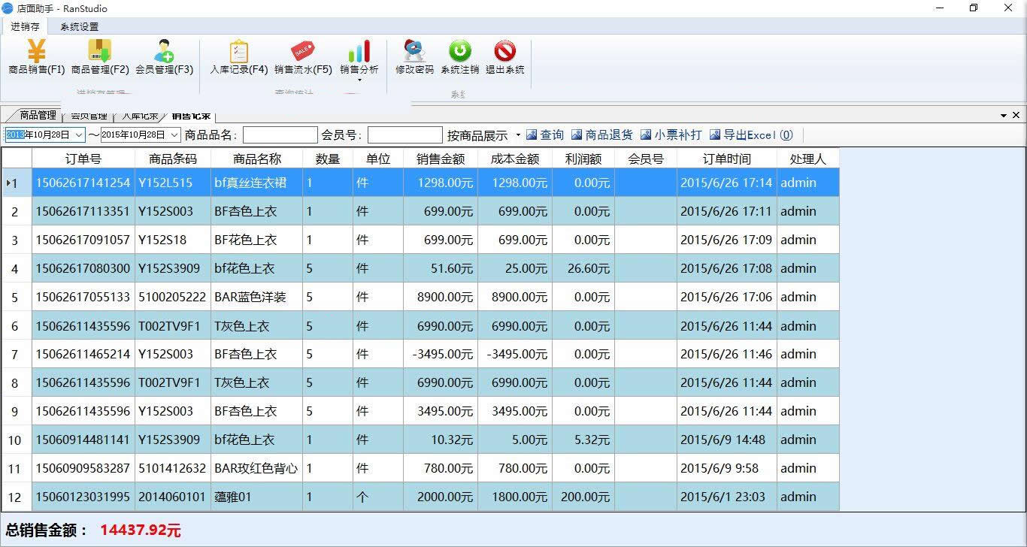This screenshot has width=1027, height=547.
Task: Click product name BAR蓝色洋装
Action: point(257,298)
